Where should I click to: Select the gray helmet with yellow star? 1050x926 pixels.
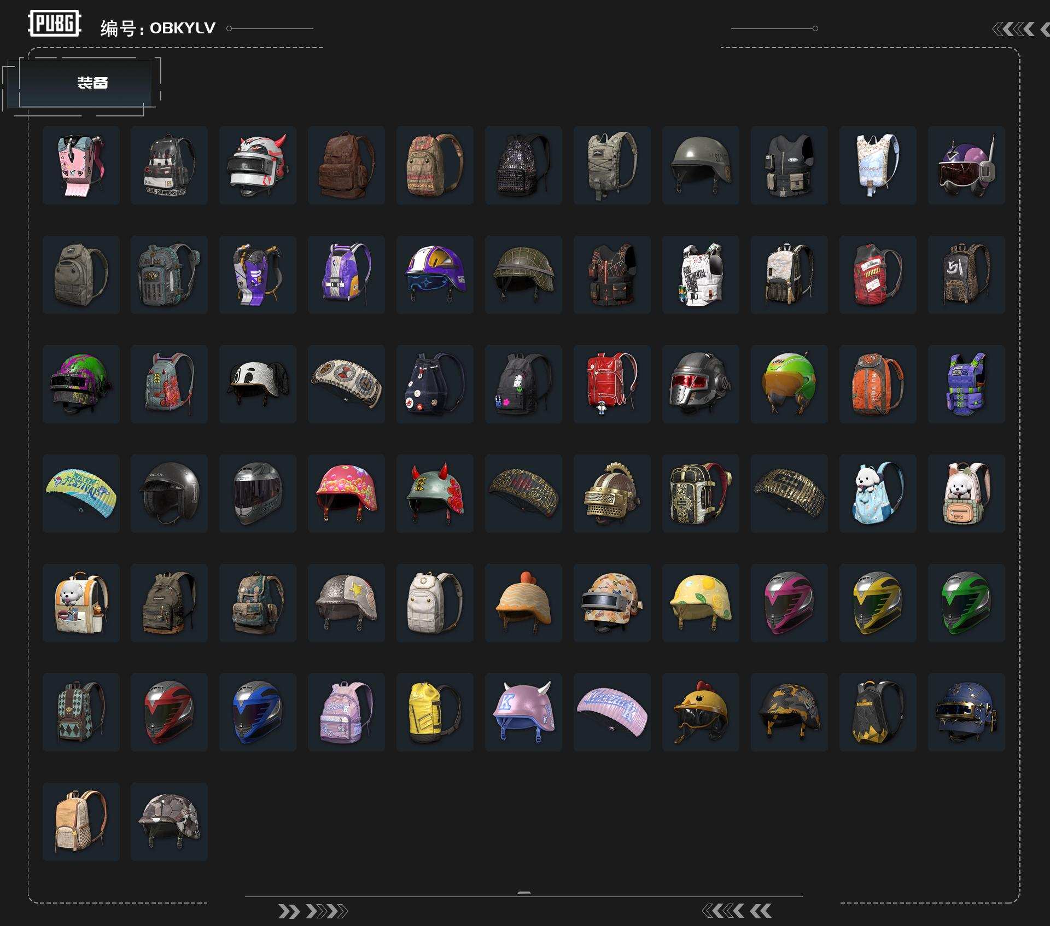[x=346, y=603]
